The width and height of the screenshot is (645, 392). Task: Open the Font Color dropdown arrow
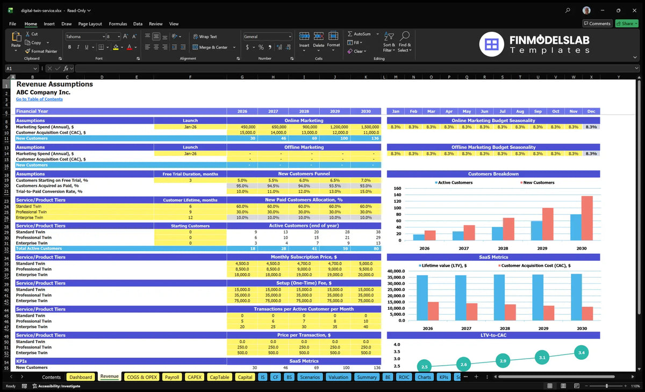137,47
